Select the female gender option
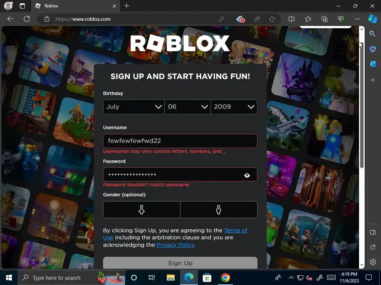This screenshot has height=285, width=381. pos(142,210)
